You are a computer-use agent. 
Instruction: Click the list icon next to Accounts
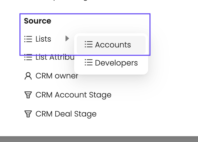point(88,45)
